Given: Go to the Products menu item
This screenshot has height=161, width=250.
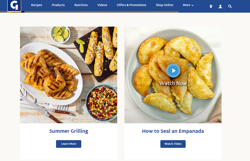Looking at the screenshot, I should coord(58,5).
